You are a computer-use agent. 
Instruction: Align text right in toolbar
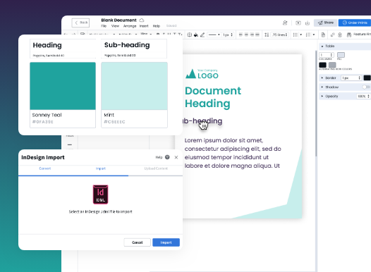pyautogui.click(x=252, y=35)
